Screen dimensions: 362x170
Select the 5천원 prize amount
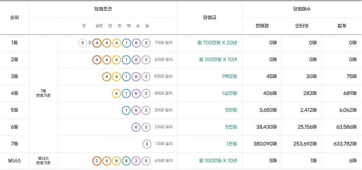(x=231, y=127)
